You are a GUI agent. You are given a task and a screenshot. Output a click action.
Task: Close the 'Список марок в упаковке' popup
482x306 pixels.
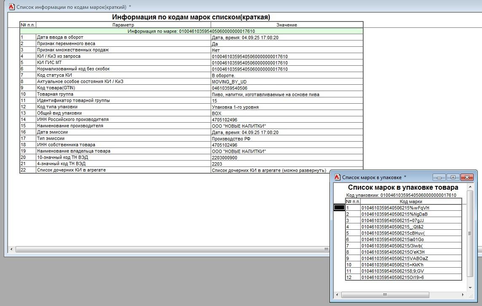467,177
